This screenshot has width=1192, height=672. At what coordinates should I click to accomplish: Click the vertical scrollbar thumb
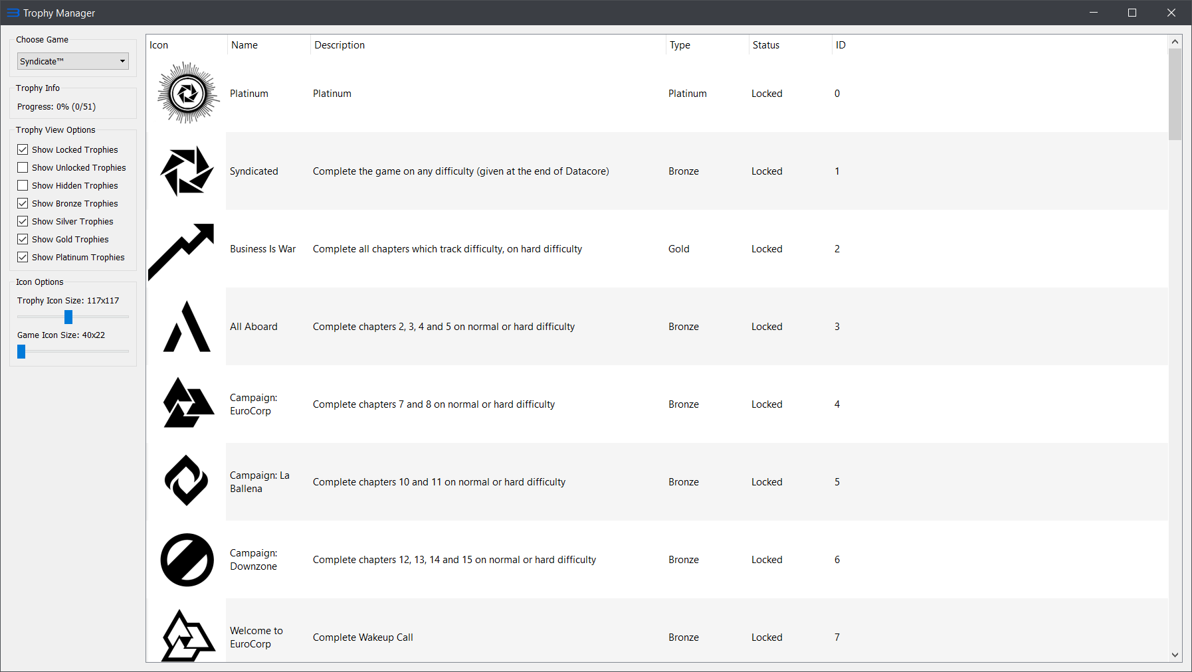(1175, 94)
